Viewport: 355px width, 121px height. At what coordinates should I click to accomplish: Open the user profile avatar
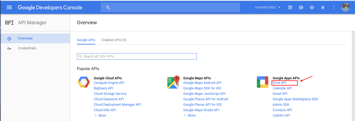click(345, 7)
